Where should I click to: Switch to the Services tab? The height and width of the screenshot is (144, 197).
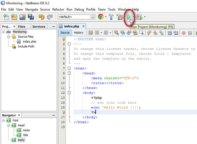point(39,27)
